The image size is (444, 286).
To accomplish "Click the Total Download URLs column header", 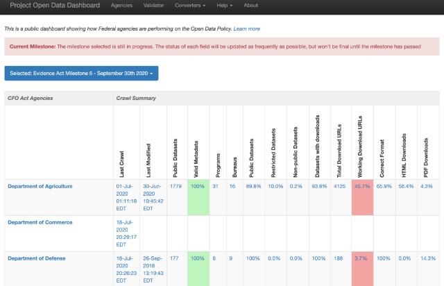I will coord(339,151).
